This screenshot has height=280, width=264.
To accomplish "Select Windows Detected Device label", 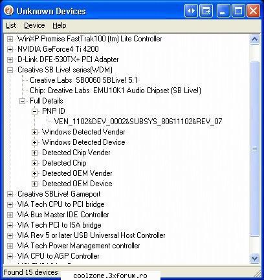I will [x=83, y=142].
